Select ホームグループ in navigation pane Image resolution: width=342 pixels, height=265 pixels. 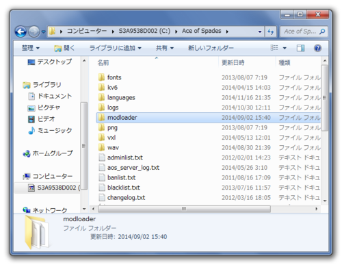coord(48,153)
